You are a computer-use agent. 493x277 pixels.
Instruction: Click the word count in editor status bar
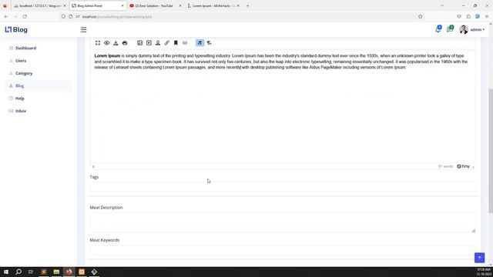pyautogui.click(x=445, y=166)
